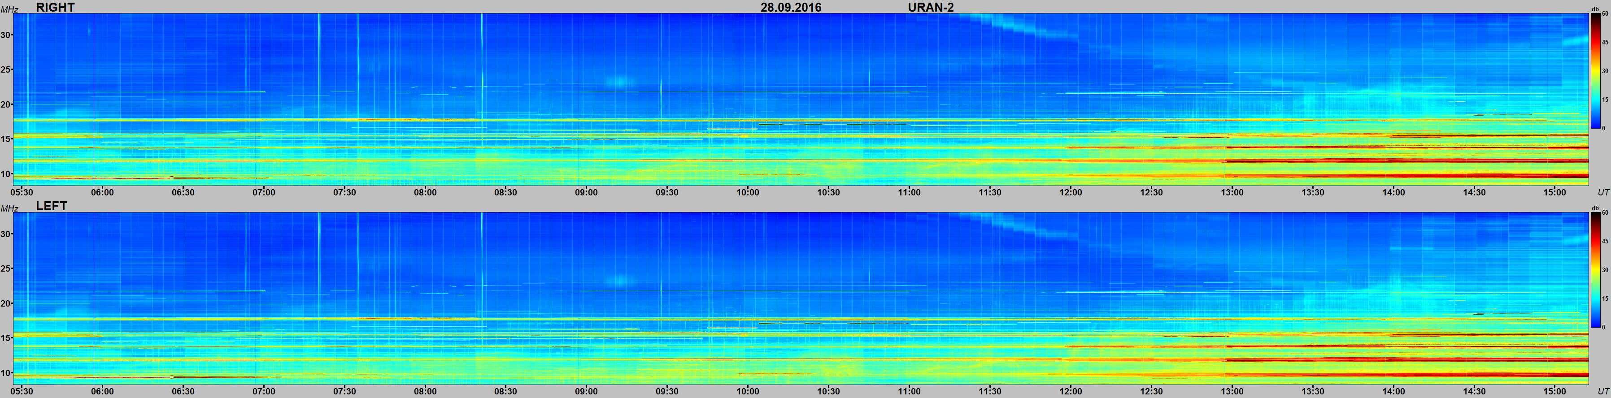Open the LEFT panel dB color scale bar
The height and width of the screenshot is (398, 1611).
coord(1596,270)
